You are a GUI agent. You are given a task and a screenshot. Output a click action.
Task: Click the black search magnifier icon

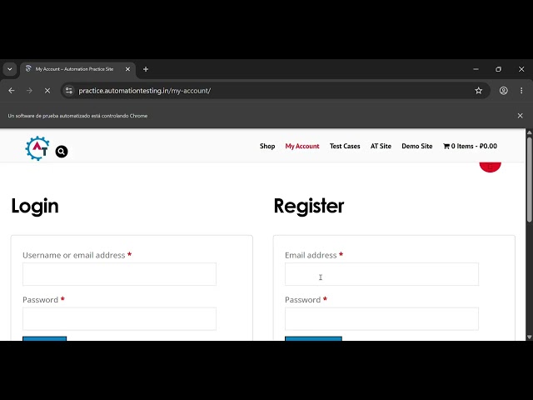[x=62, y=152]
